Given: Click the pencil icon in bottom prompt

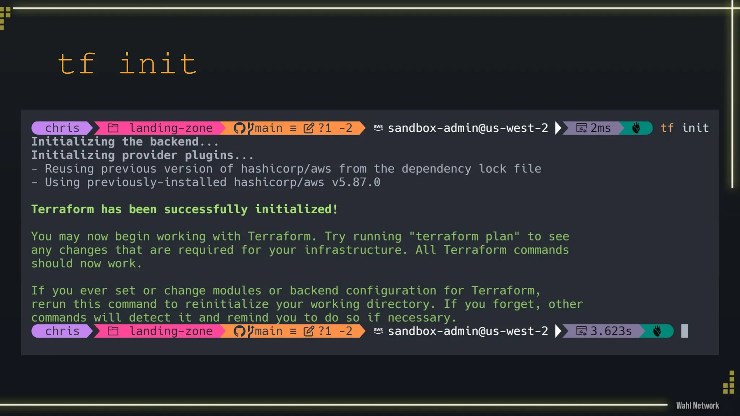Looking at the screenshot, I should (x=309, y=331).
